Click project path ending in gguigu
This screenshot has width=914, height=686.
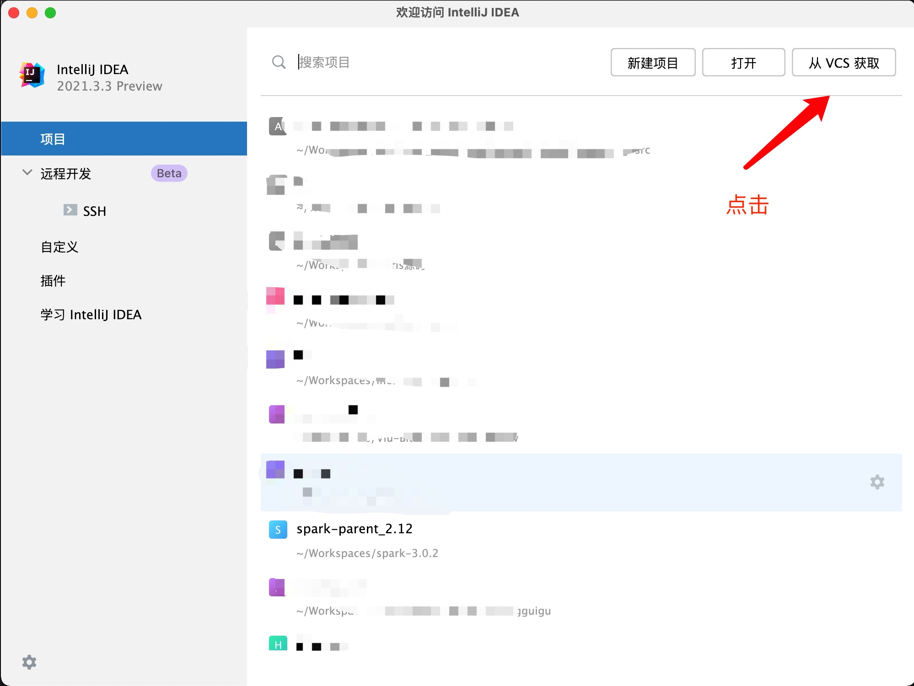[x=423, y=611]
